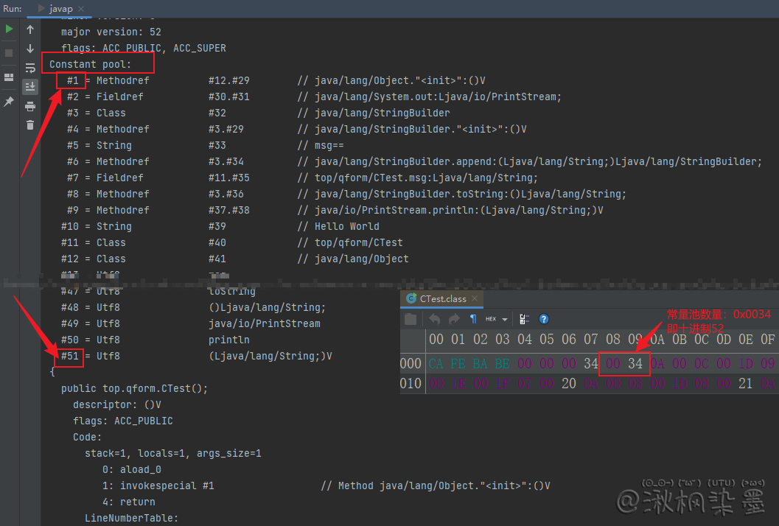The width and height of the screenshot is (779, 526).
Task: Toggle soft-wrap in the console
Action: coord(30,68)
